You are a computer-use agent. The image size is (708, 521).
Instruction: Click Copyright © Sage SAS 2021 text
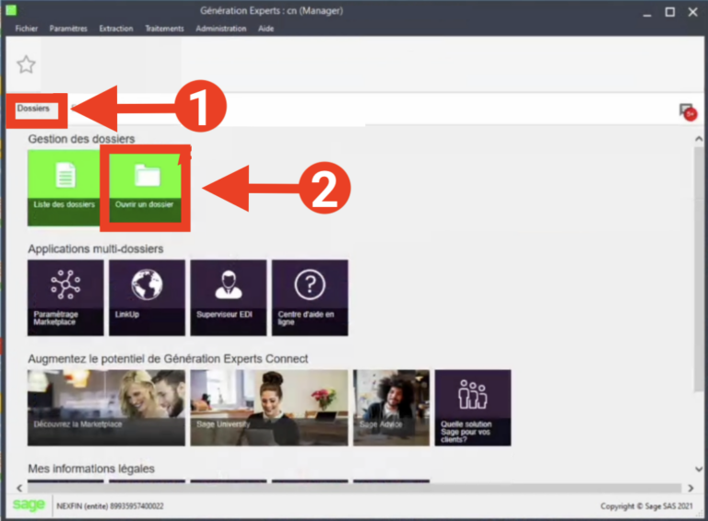click(646, 506)
